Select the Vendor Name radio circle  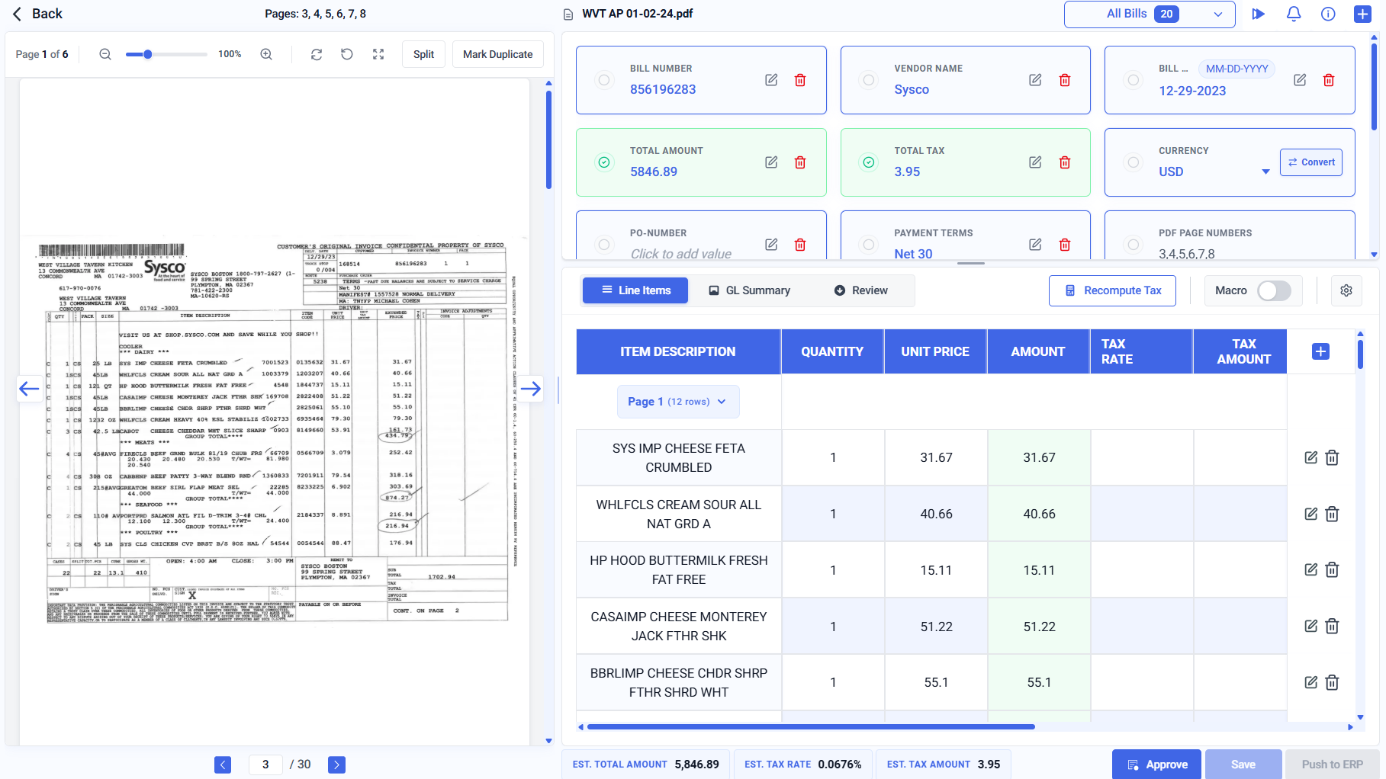869,80
